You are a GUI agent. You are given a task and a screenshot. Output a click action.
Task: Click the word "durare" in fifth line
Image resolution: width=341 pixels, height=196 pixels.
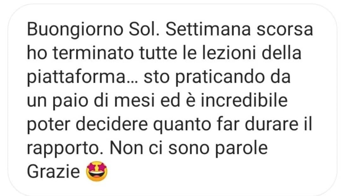coord(272,124)
